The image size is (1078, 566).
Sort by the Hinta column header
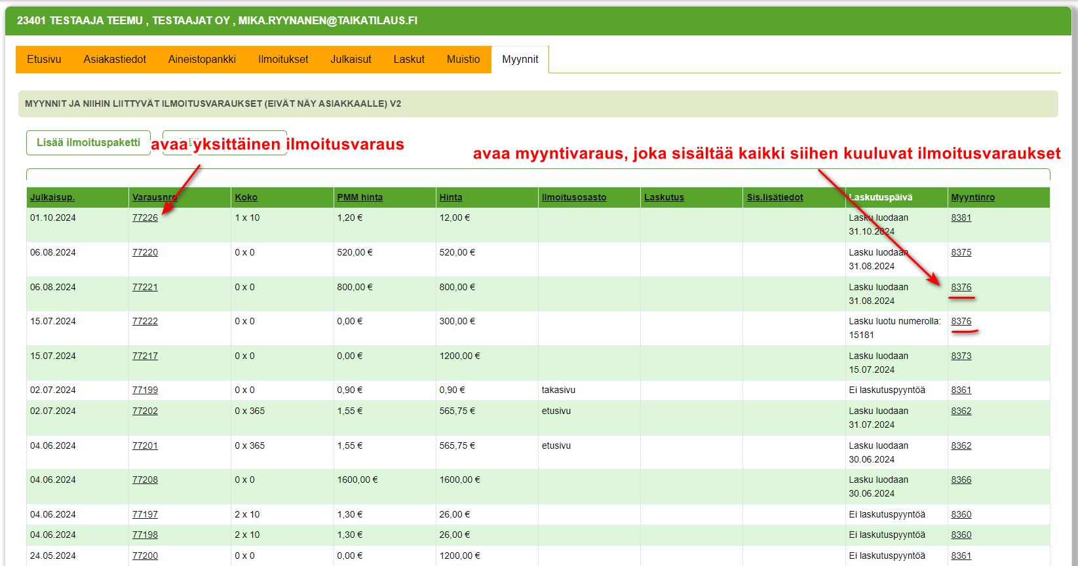click(x=451, y=197)
